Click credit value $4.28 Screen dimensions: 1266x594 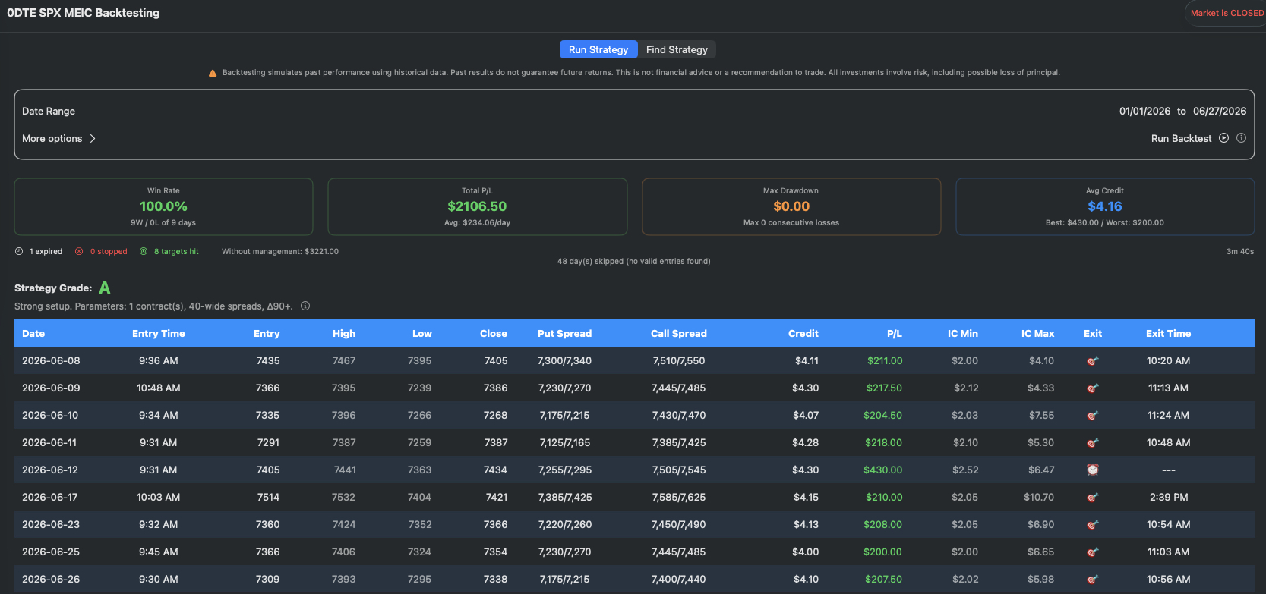pyautogui.click(x=805, y=442)
